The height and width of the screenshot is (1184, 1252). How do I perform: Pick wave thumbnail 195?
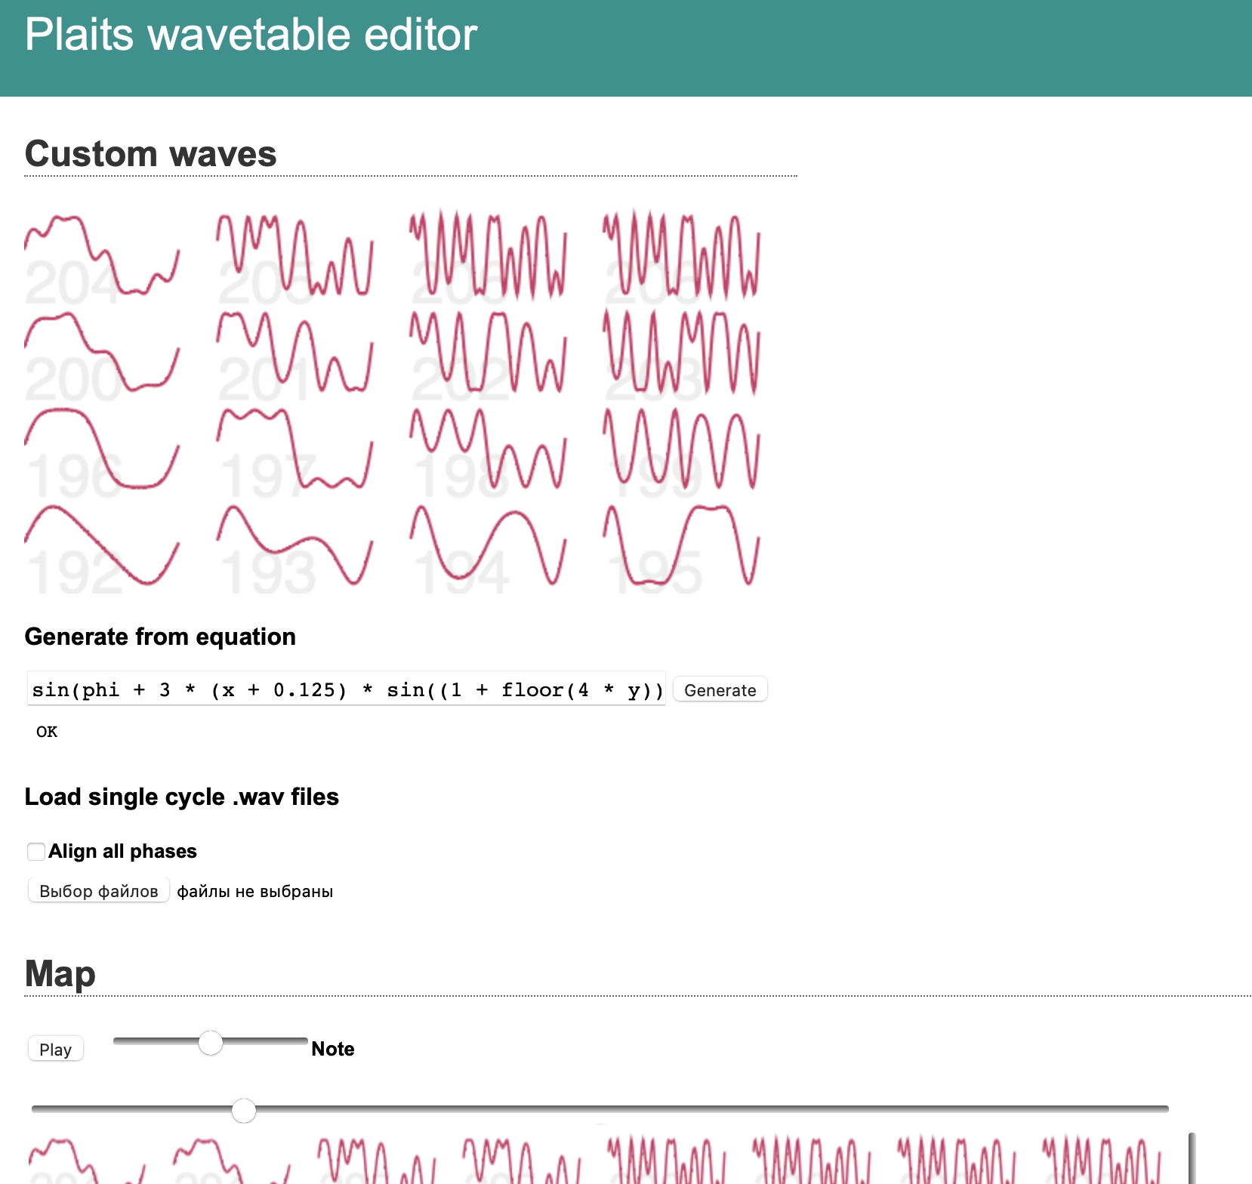[x=682, y=547]
